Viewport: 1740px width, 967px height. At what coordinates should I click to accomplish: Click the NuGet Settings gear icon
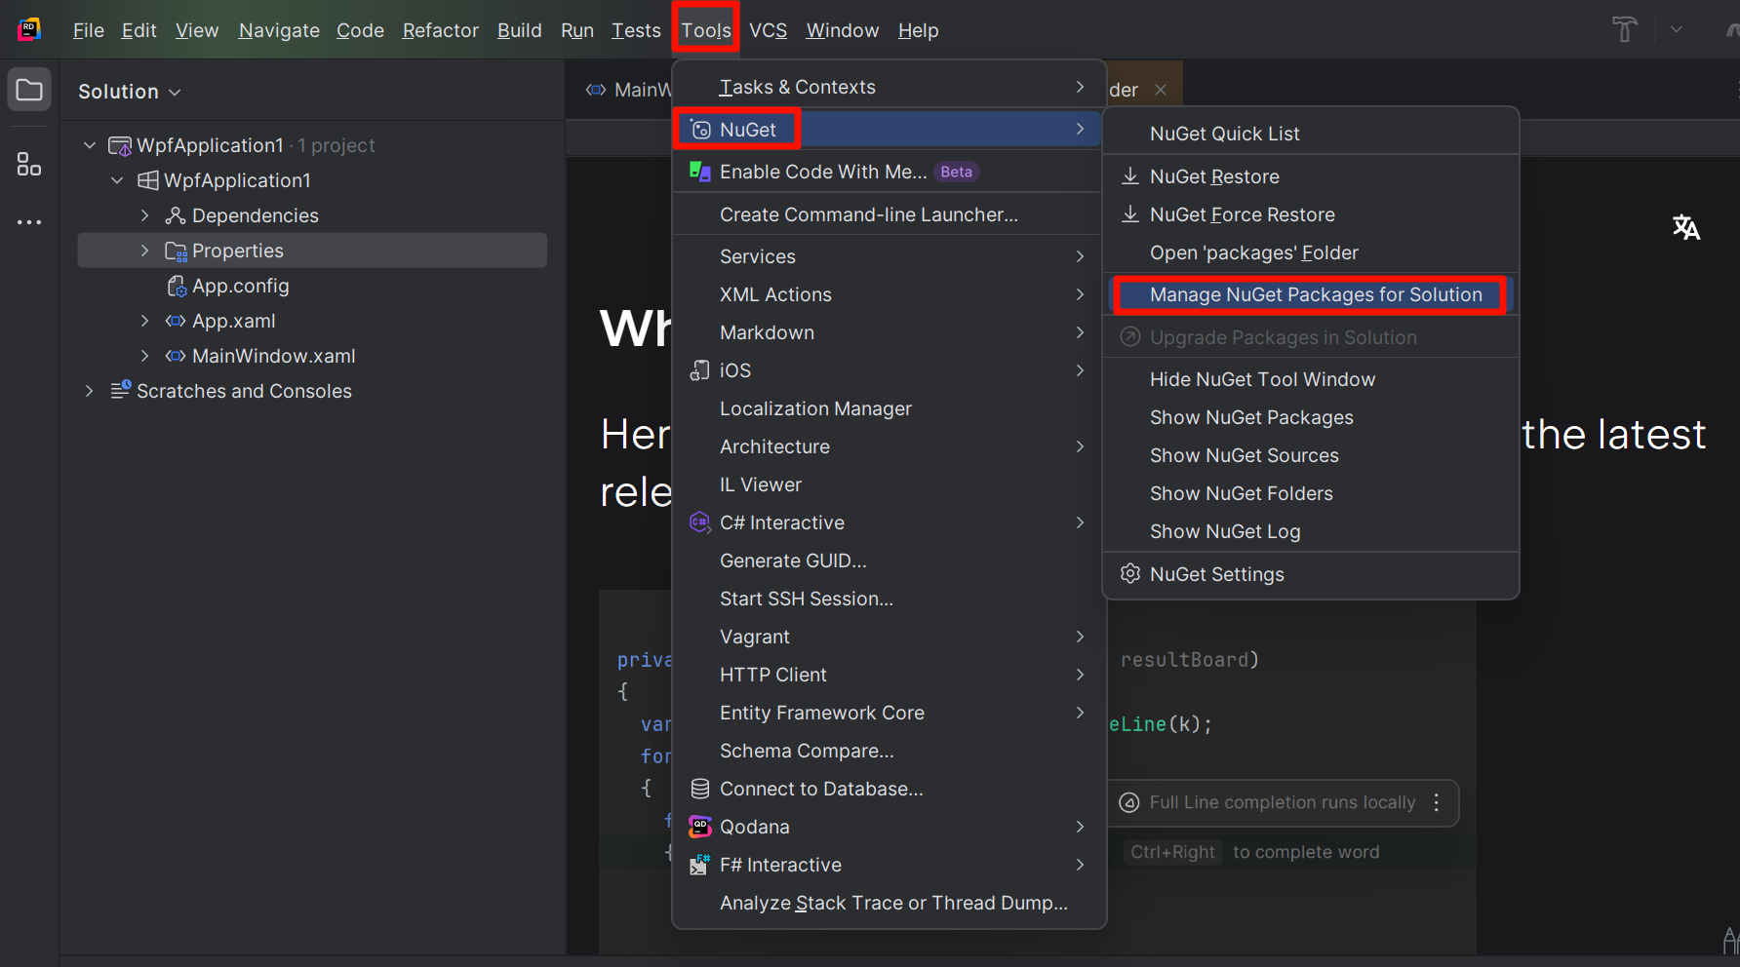(x=1130, y=573)
